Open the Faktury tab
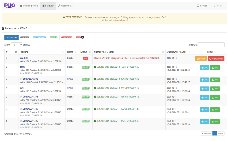This screenshot has width=228, height=141. [48, 6]
